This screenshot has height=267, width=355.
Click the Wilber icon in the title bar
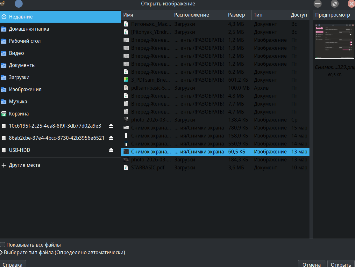(2, 4)
